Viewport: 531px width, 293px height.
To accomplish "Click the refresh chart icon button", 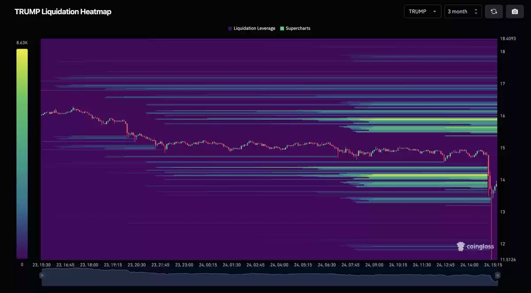I will (494, 12).
